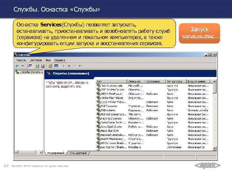Click the Start Service play icon
The image size is (232, 174).
pyautogui.click(x=63, y=66)
